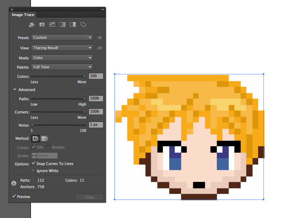This screenshot has height=218, width=298.
Task: Select the Black and White preset icon
Action: (x=73, y=24)
